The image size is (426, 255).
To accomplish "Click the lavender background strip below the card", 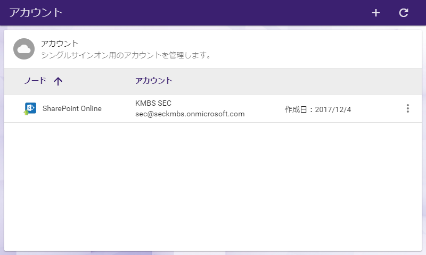I will [x=213, y=253].
